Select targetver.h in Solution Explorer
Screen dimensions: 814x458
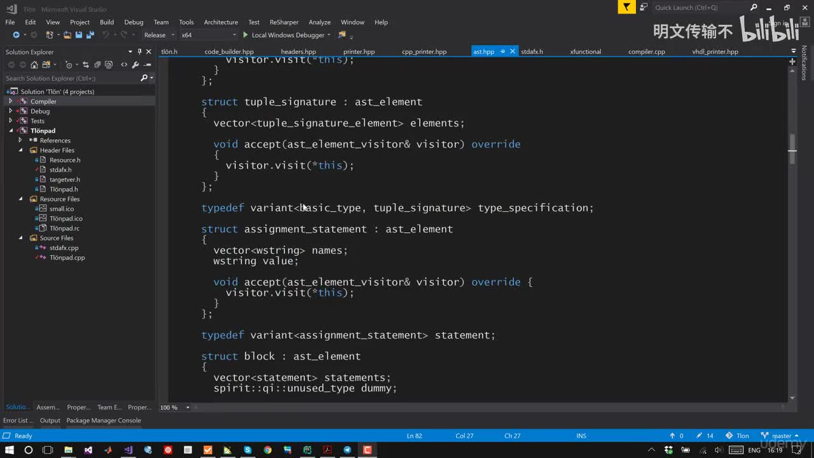point(65,179)
